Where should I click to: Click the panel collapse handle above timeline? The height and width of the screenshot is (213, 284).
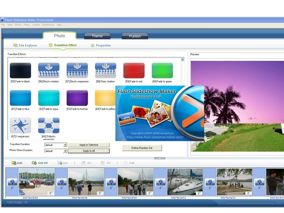coord(160,158)
